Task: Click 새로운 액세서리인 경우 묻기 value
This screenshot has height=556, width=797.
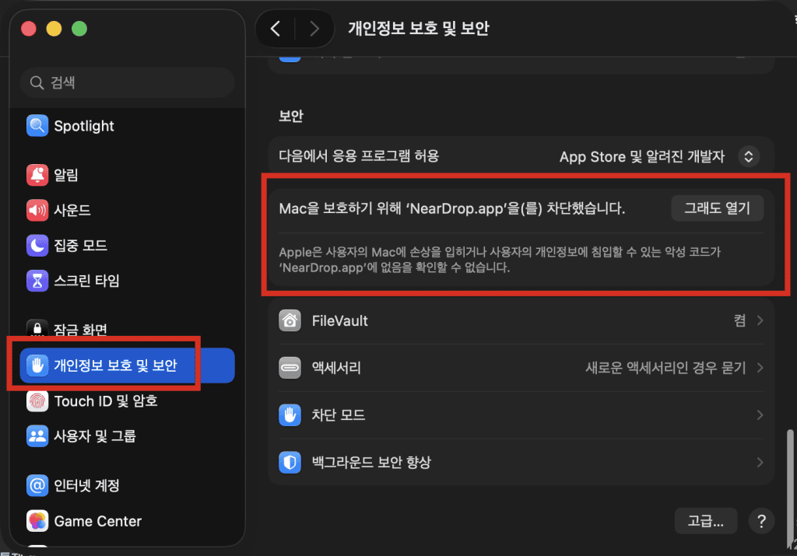Action: (x=666, y=368)
